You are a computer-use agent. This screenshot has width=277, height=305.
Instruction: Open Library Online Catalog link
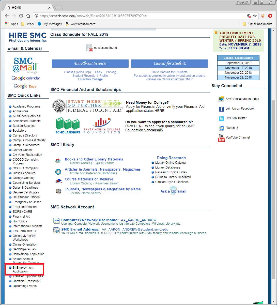(170, 163)
